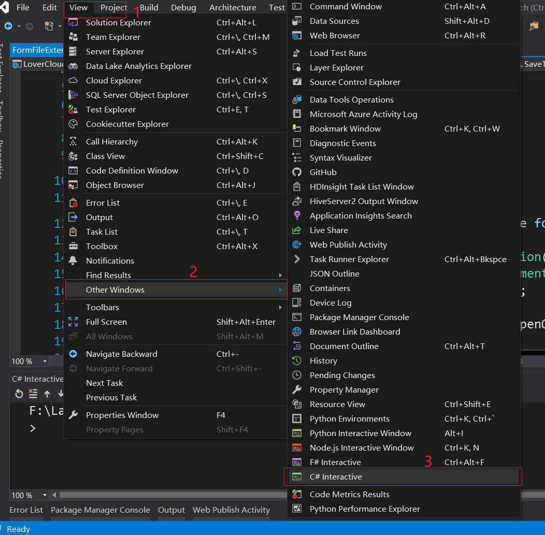This screenshot has width=545, height=535.
Task: Click the Code Definition Window icon
Action: [73, 171]
